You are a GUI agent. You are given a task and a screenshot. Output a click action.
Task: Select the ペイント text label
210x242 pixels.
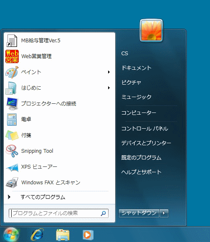pyautogui.click(x=31, y=72)
